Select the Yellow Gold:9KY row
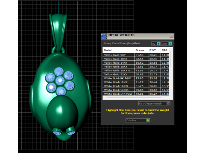 click(136, 55)
